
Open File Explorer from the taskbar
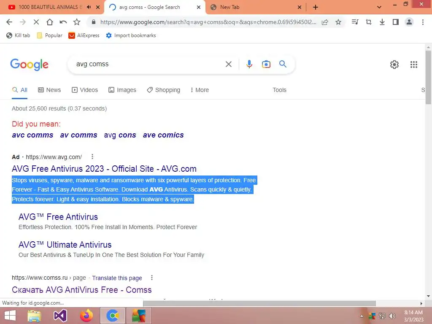click(34, 316)
